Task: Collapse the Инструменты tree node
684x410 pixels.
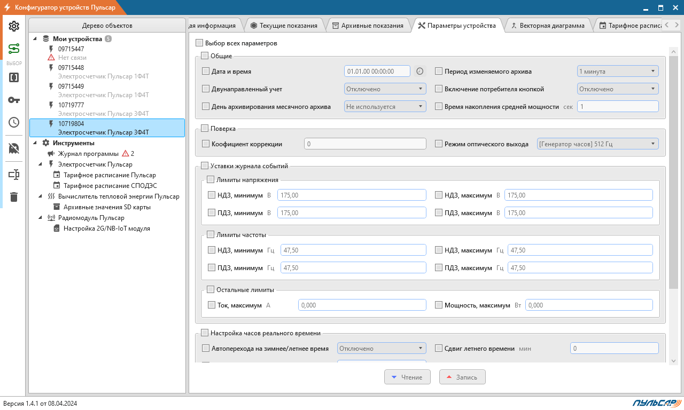Action: 35,143
